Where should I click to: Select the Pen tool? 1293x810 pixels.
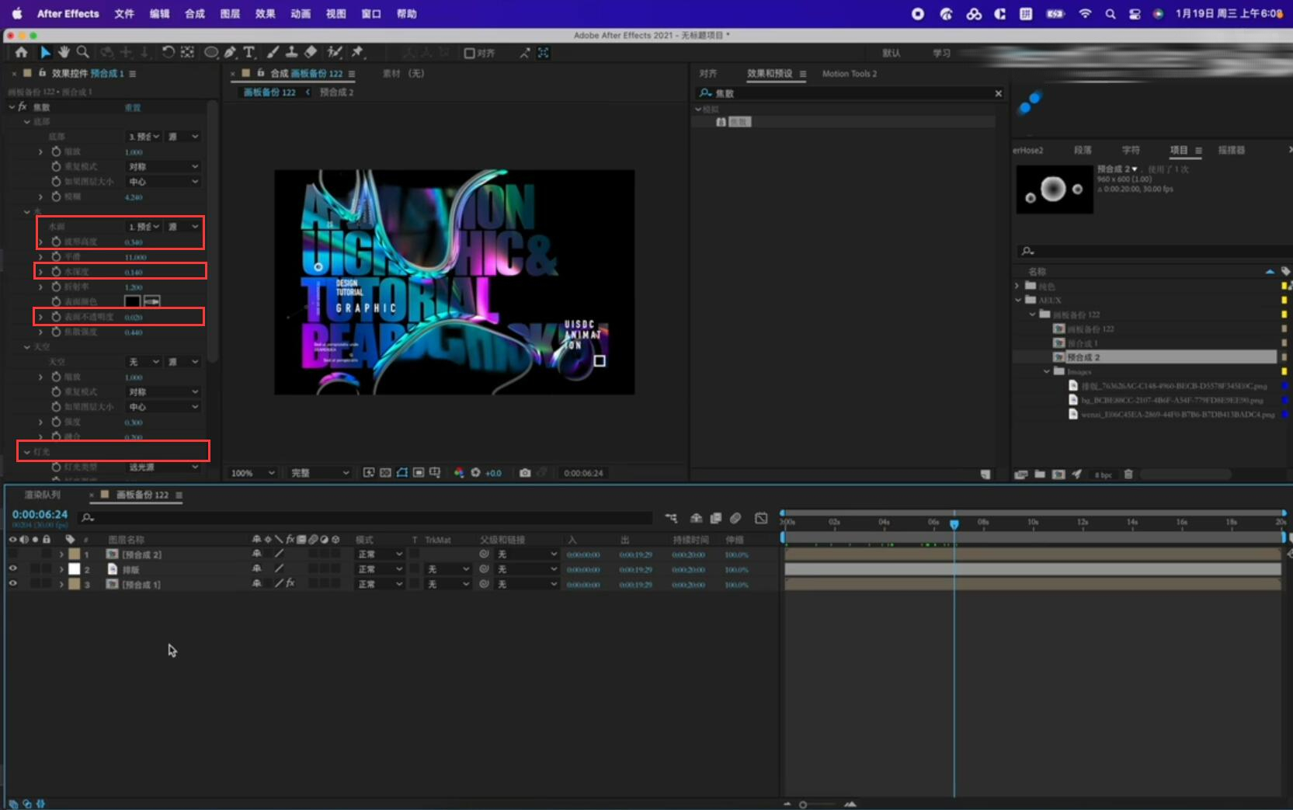tap(230, 52)
